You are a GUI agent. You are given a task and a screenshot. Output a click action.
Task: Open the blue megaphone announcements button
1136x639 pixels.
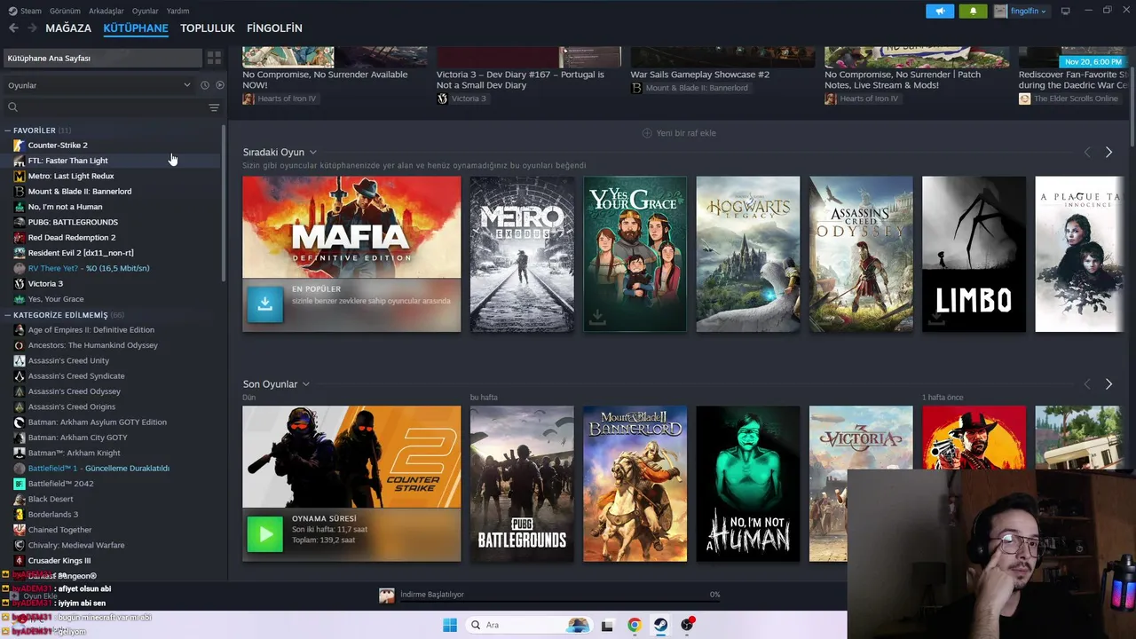tap(940, 12)
